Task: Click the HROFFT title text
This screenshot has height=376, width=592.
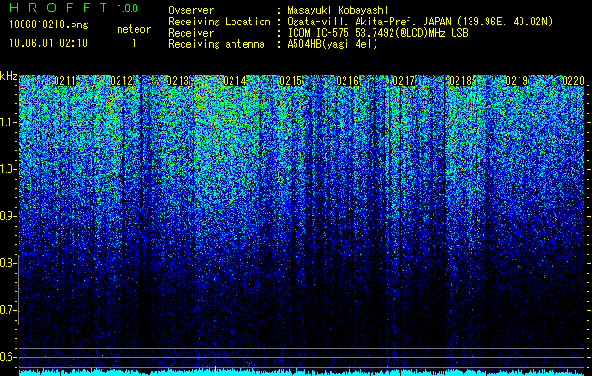Action: point(58,8)
